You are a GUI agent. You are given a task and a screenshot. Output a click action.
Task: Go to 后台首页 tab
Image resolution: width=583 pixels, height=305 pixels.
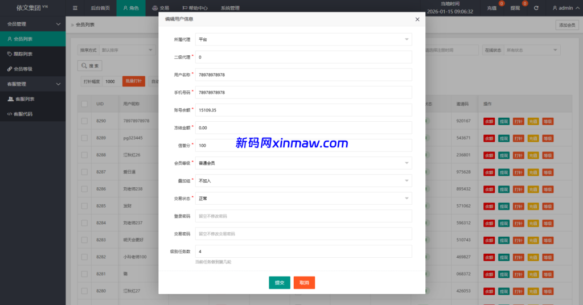coord(100,8)
